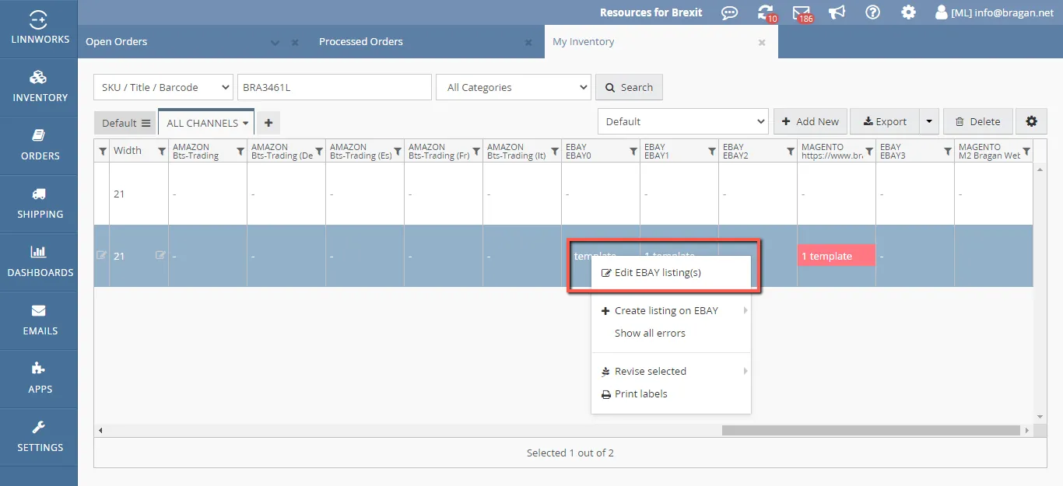
Task: Choose Edit EBAY listing(s) menu item
Action: click(671, 272)
